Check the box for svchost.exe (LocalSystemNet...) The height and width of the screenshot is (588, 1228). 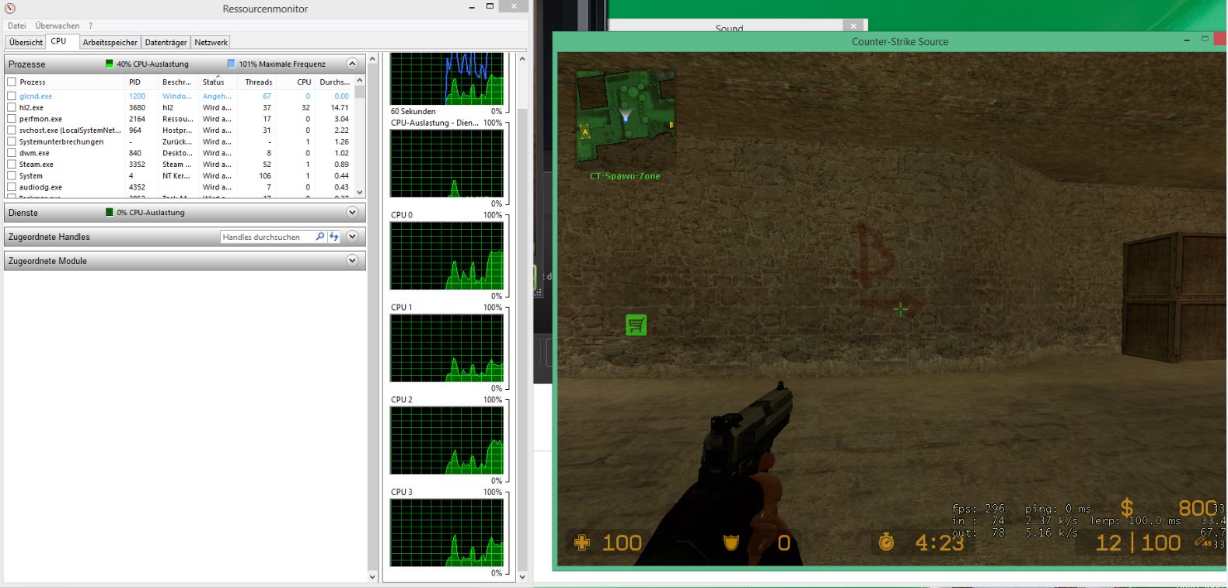(12, 130)
